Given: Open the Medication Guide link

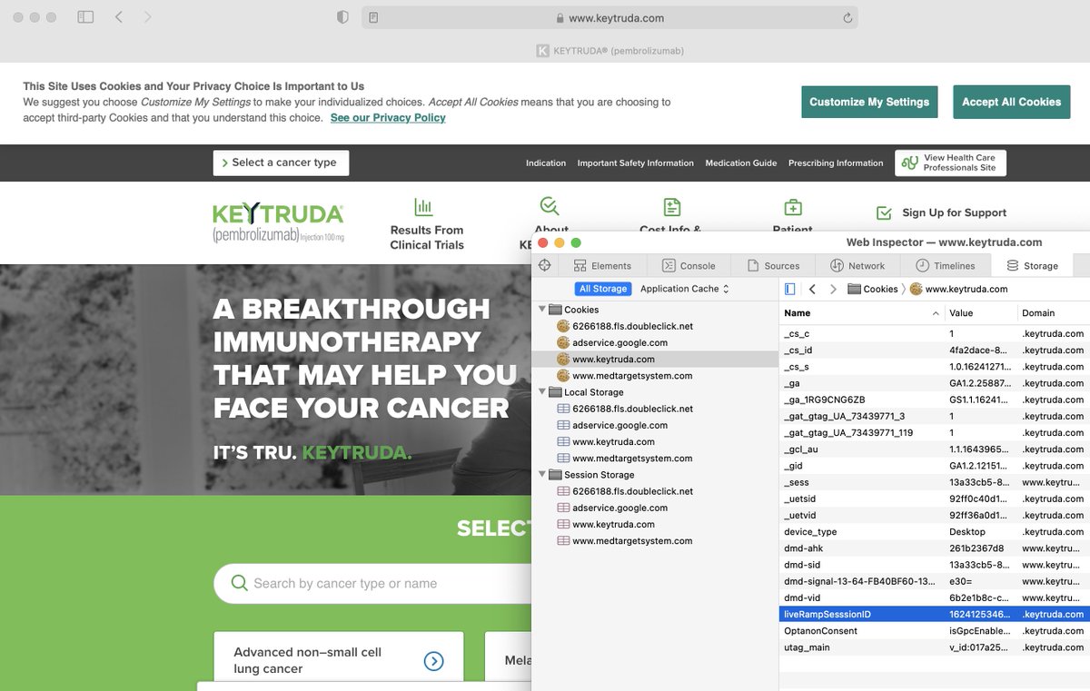Looking at the screenshot, I should (741, 163).
